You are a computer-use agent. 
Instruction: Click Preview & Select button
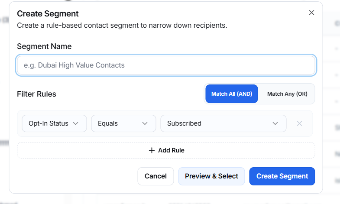click(x=211, y=176)
